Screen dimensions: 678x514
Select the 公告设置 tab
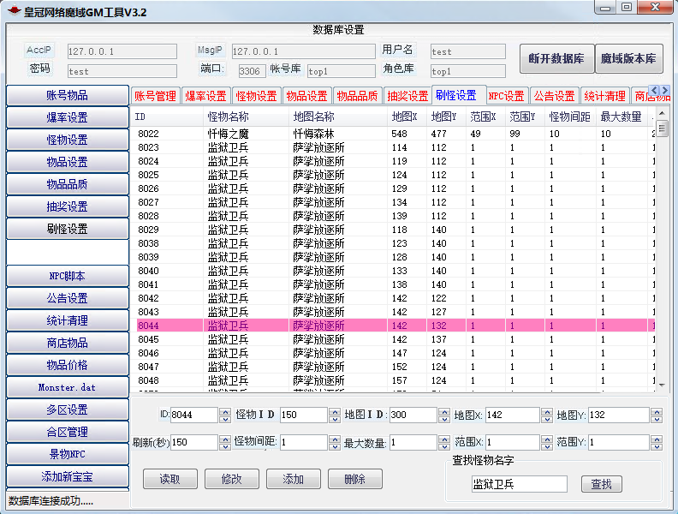tap(554, 96)
